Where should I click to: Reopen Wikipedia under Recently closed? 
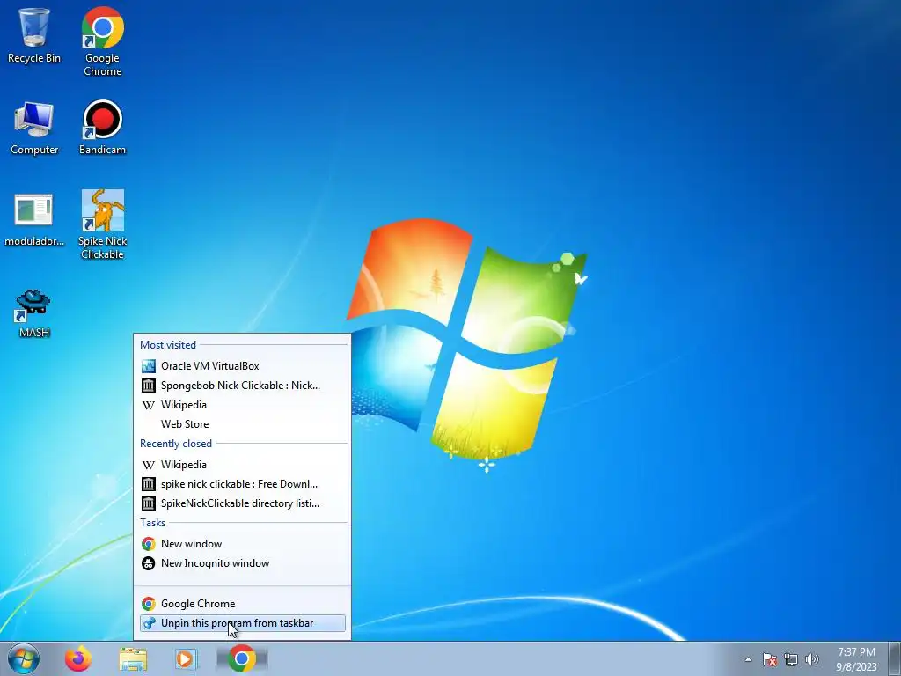(x=242, y=465)
